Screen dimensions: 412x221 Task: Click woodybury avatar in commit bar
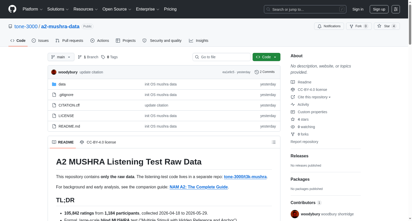54,72
